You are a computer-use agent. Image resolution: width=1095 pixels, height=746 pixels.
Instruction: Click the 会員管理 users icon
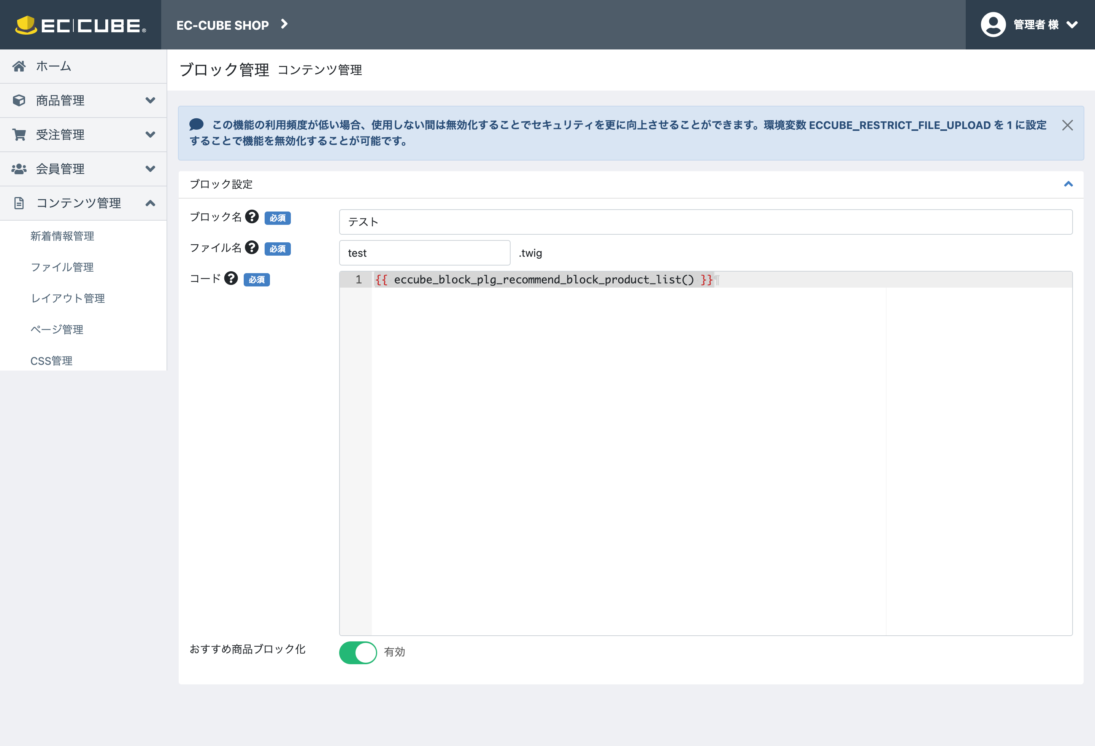point(19,169)
